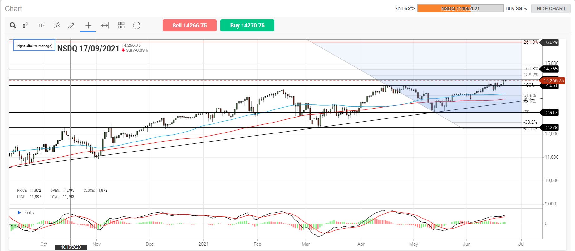Click the right-click to manage box
575x251 pixels.
34,46
